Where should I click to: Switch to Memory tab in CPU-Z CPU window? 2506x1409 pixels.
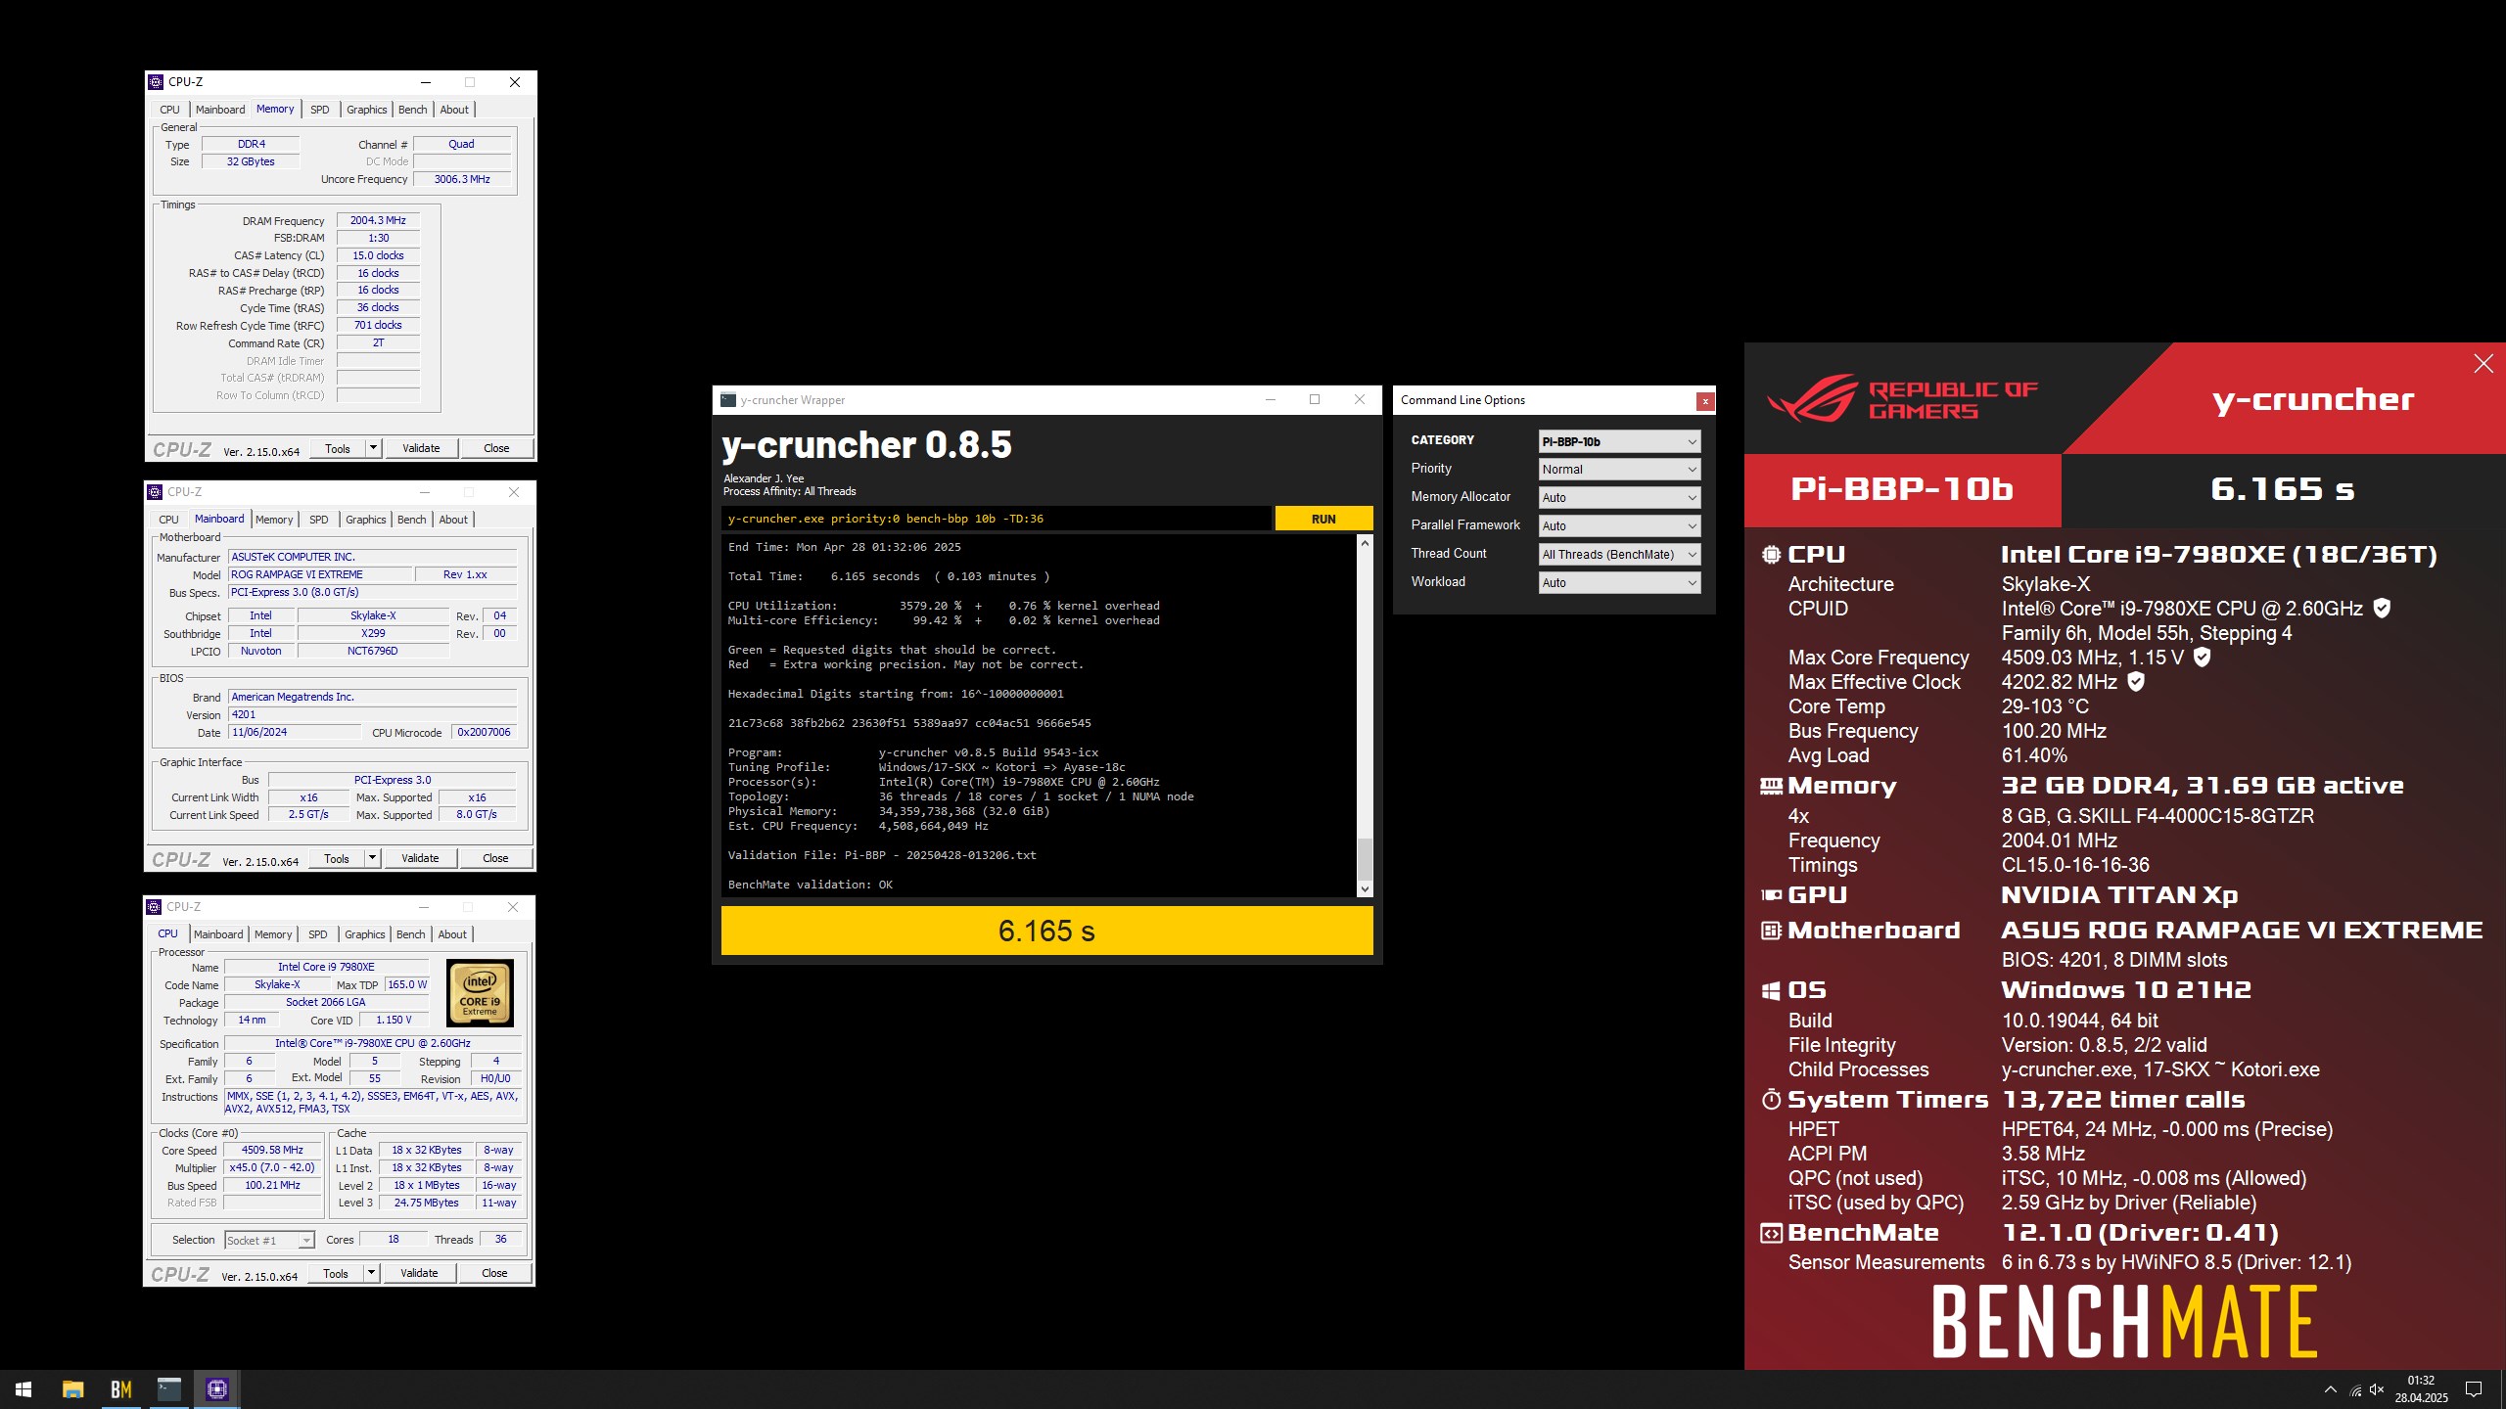(273, 934)
